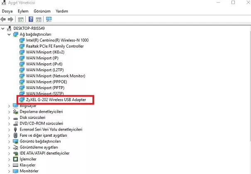Click the Klavyeler keyboard icon

pos(15,165)
